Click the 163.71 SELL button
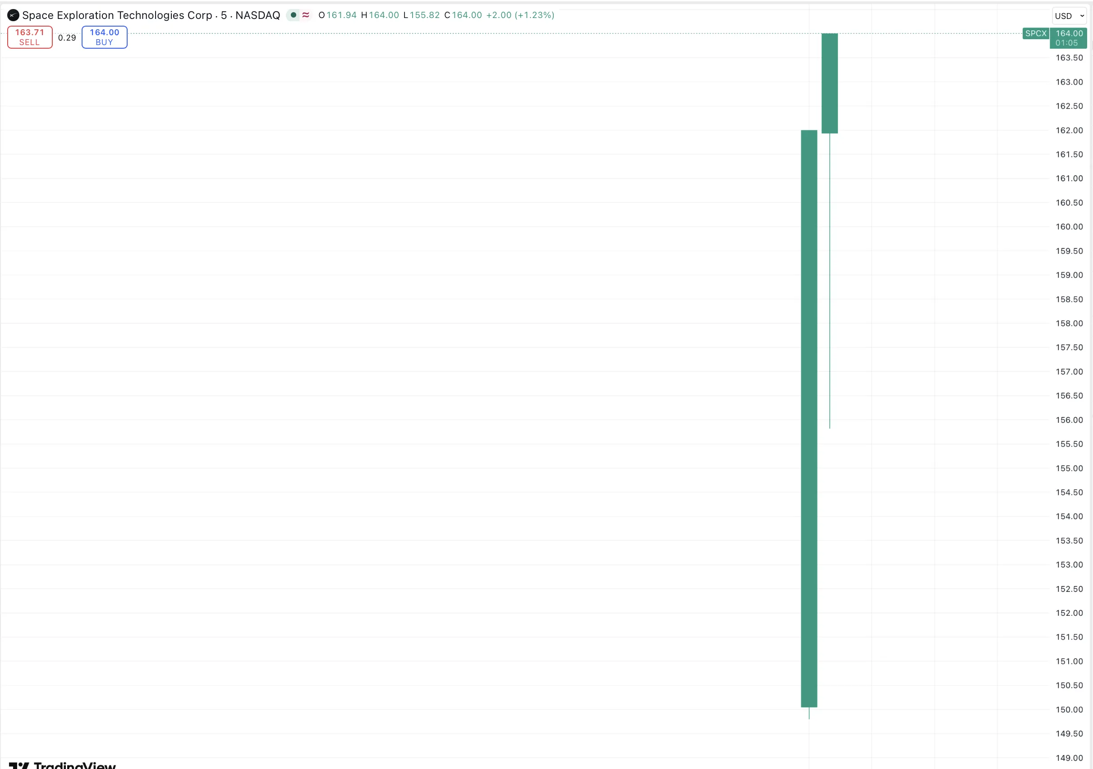This screenshot has height=769, width=1093. (x=30, y=37)
